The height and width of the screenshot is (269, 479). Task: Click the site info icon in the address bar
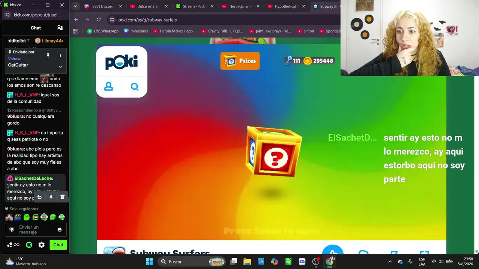pyautogui.click(x=112, y=20)
